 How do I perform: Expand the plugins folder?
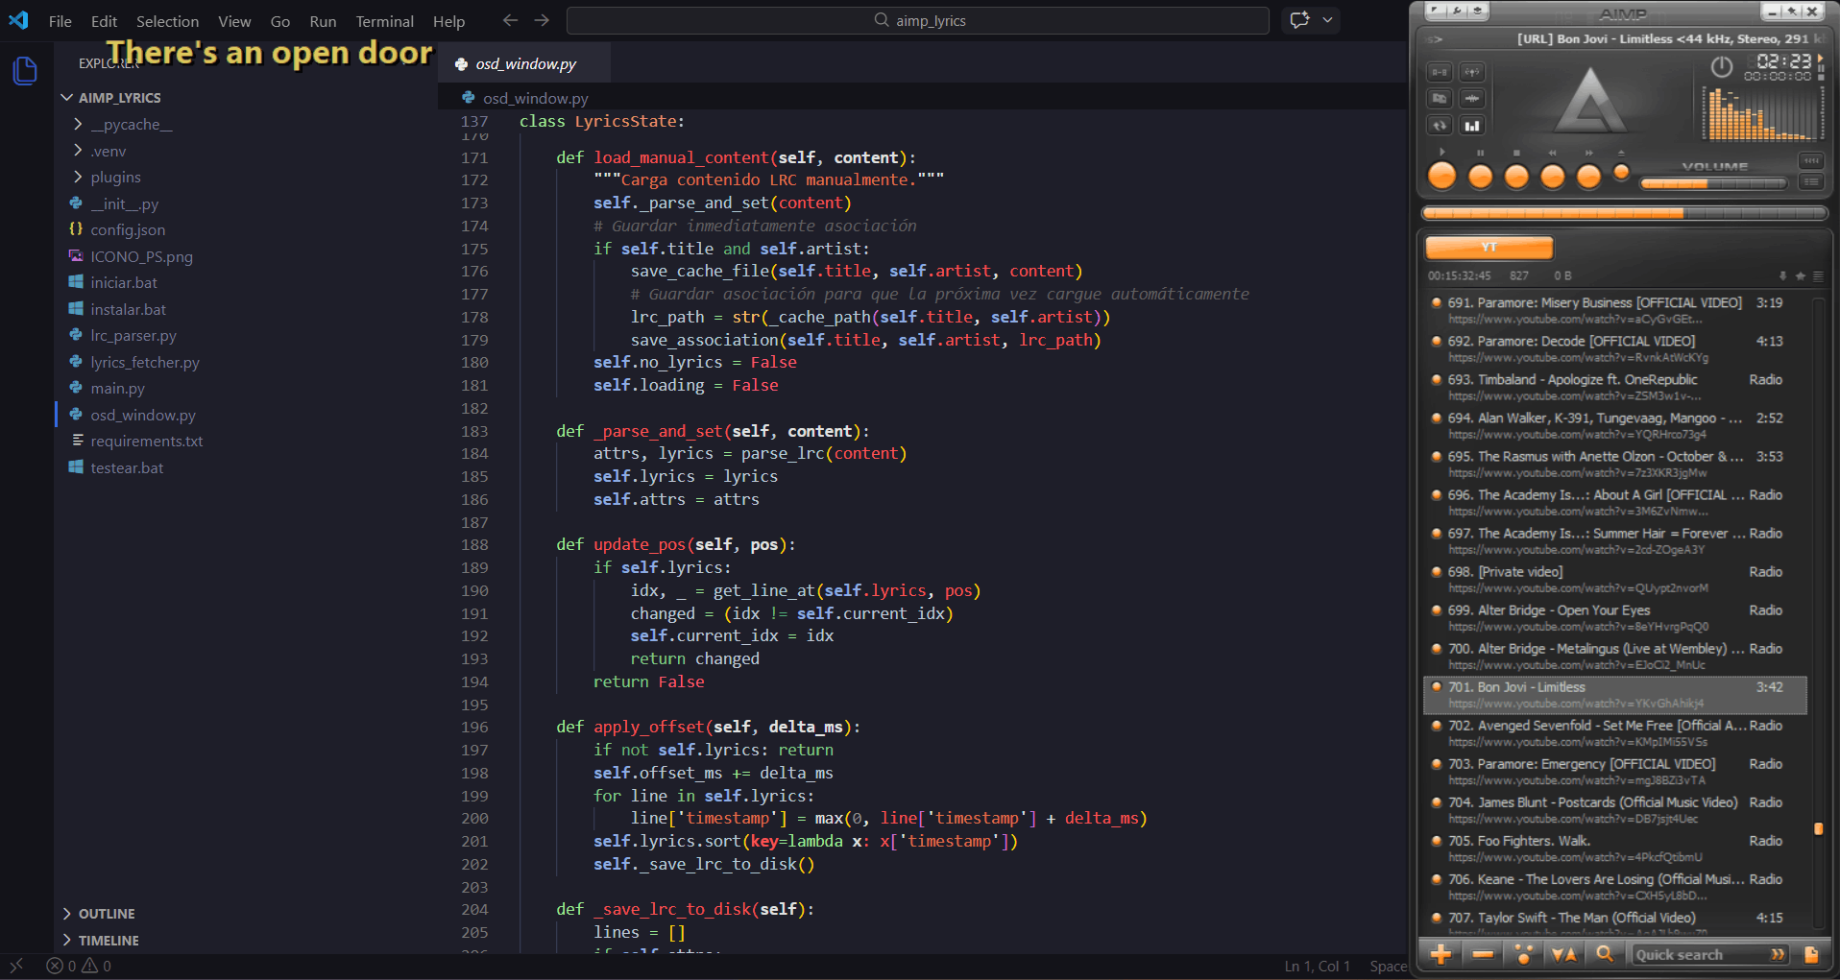[x=115, y=178]
